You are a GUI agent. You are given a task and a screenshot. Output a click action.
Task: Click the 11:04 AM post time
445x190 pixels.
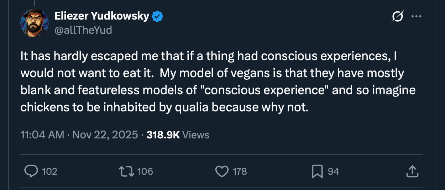pos(42,135)
